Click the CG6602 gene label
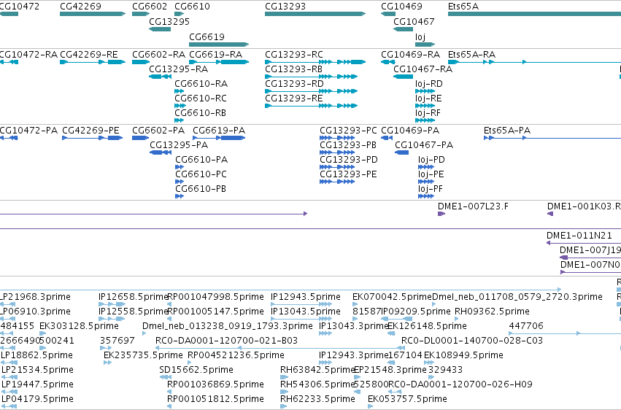This screenshot has width=621, height=410. click(150, 7)
